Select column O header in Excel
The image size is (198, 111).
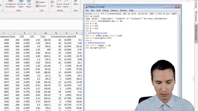point(67,33)
